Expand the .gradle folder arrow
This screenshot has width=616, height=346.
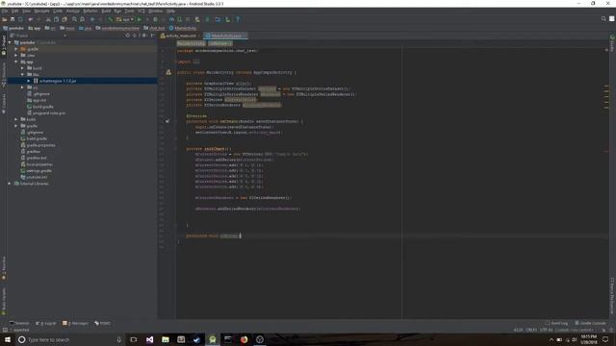tap(16, 49)
